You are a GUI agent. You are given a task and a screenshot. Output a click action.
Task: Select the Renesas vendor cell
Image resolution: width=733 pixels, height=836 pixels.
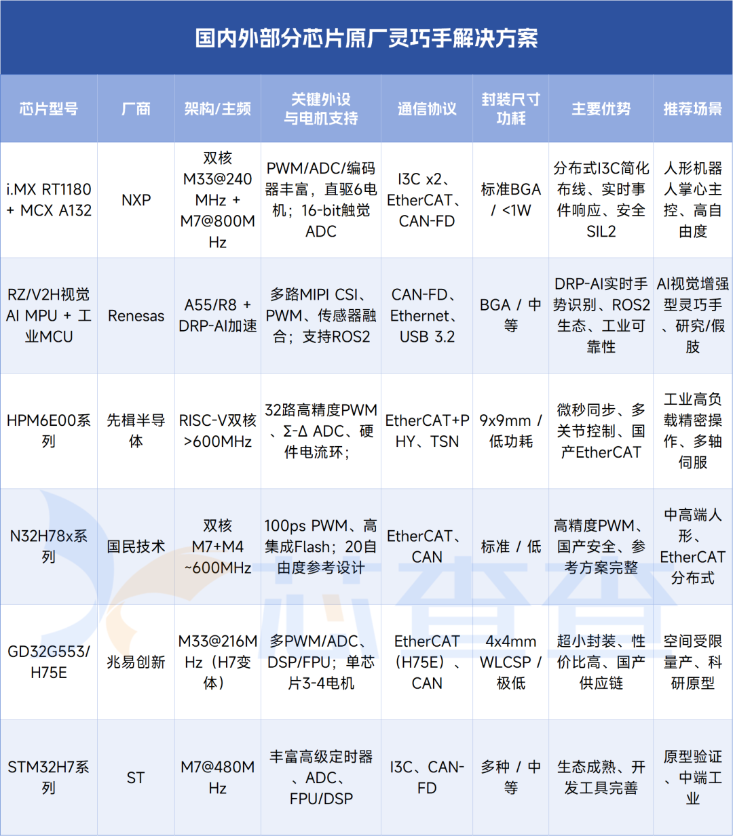(x=136, y=315)
